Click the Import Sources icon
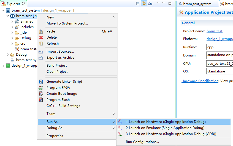The height and width of the screenshot is (146, 233). pyautogui.click(x=41, y=52)
